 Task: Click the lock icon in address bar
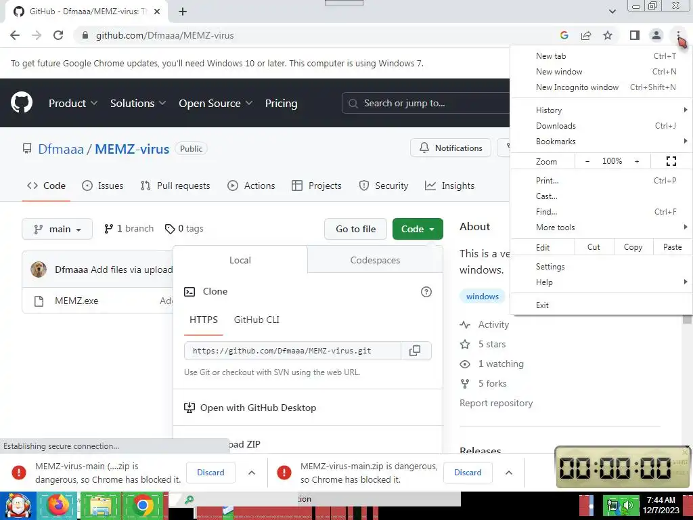pos(85,35)
